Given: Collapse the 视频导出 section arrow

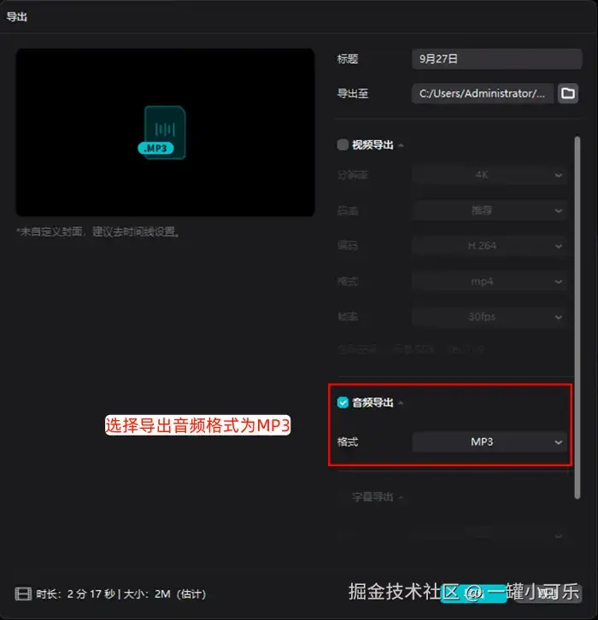Looking at the screenshot, I should point(401,145).
